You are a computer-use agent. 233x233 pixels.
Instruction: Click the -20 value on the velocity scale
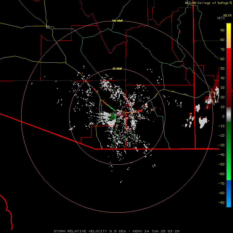(x=221, y=136)
